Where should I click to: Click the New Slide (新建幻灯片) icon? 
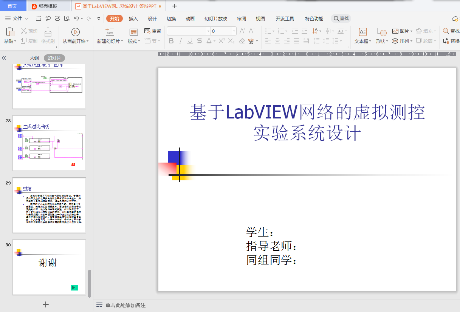tap(110, 32)
